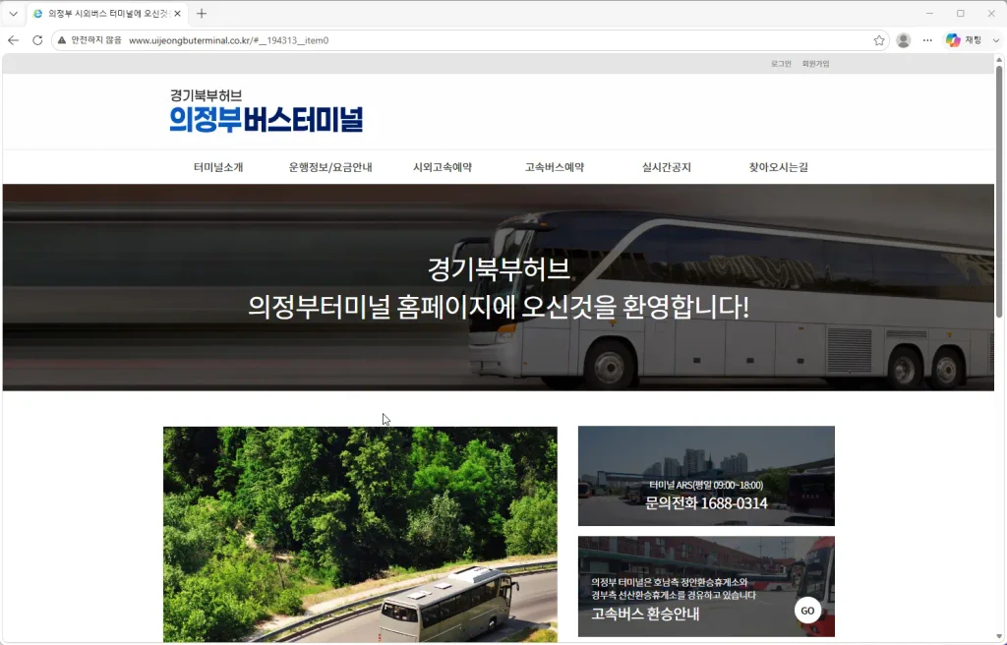Close the 의정부 시외버스 터미널 tab
The width and height of the screenshot is (1007, 645).
point(177,14)
